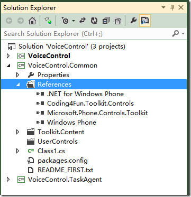Toggle the auto-hide pin icon
This screenshot has width=191, height=197.
(172, 8)
